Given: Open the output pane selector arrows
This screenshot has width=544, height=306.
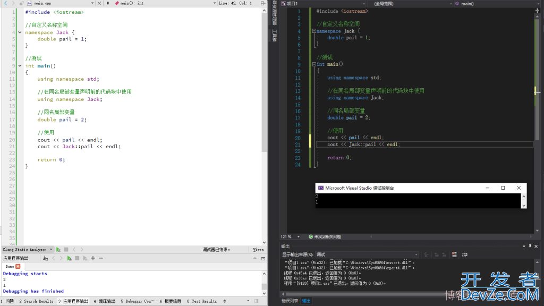Looking at the screenshot, I should [x=225, y=301].
